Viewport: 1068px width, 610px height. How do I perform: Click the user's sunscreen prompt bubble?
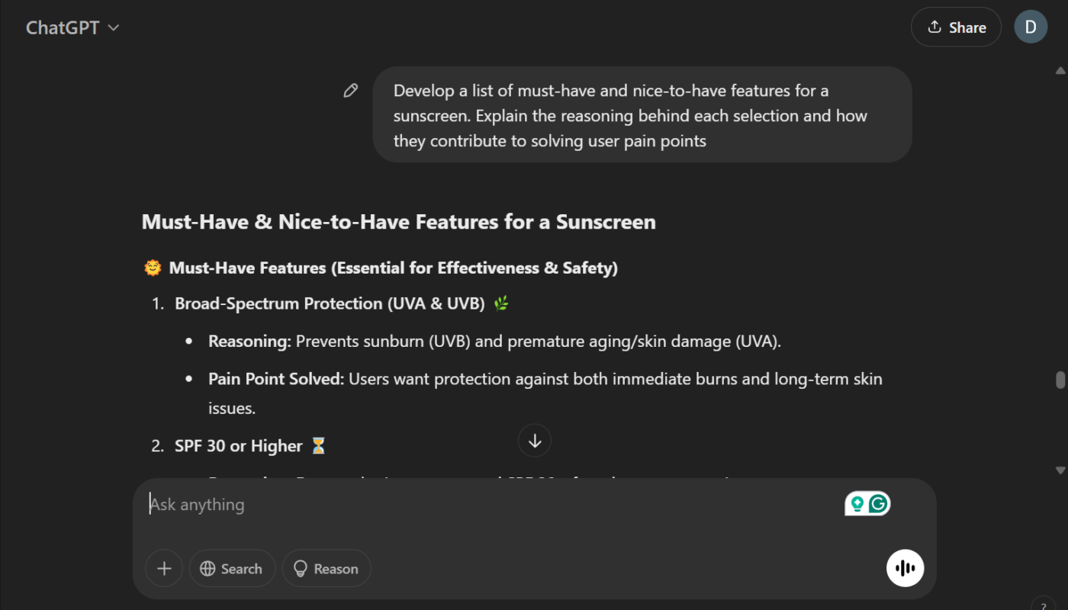(642, 115)
